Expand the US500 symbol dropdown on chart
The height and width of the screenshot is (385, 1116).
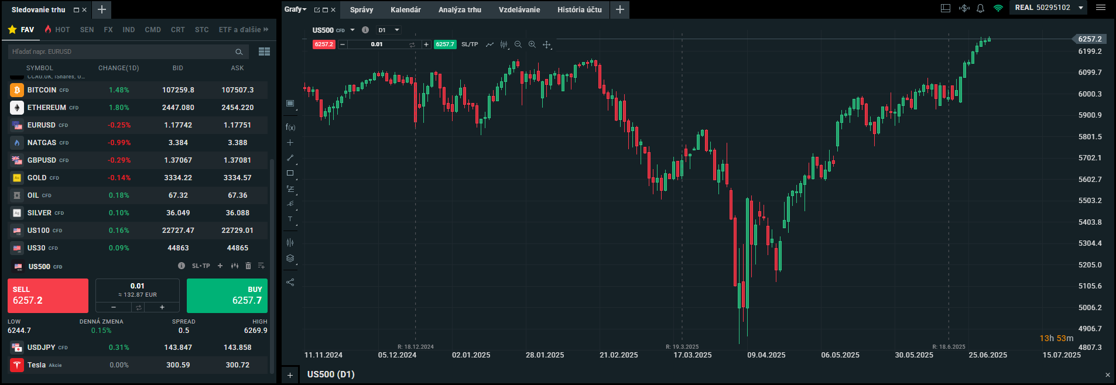tap(352, 30)
